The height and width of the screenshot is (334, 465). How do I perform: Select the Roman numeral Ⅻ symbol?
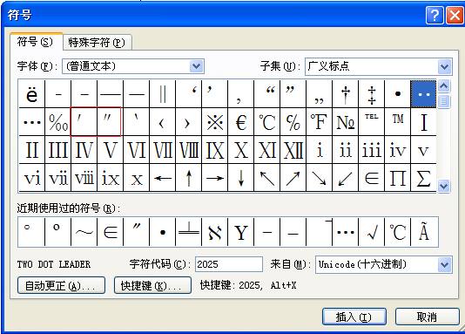pos(293,150)
